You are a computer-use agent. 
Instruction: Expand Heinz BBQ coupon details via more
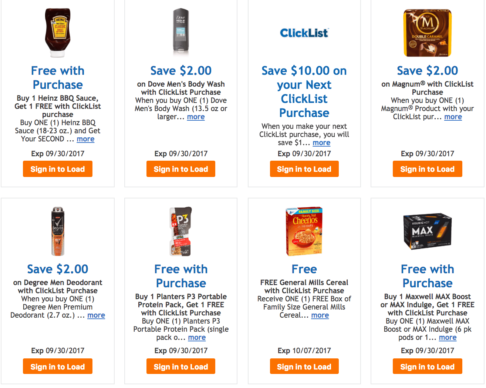coord(85,139)
